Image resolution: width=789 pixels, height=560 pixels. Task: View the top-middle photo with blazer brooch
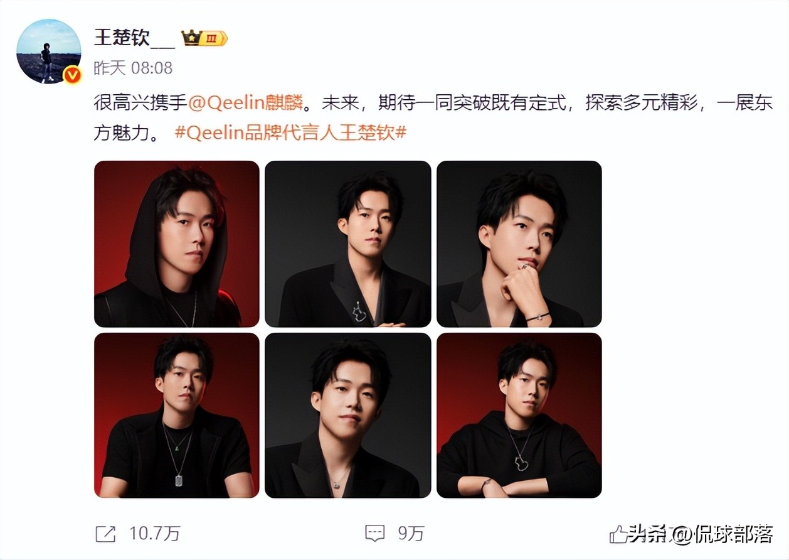click(347, 244)
